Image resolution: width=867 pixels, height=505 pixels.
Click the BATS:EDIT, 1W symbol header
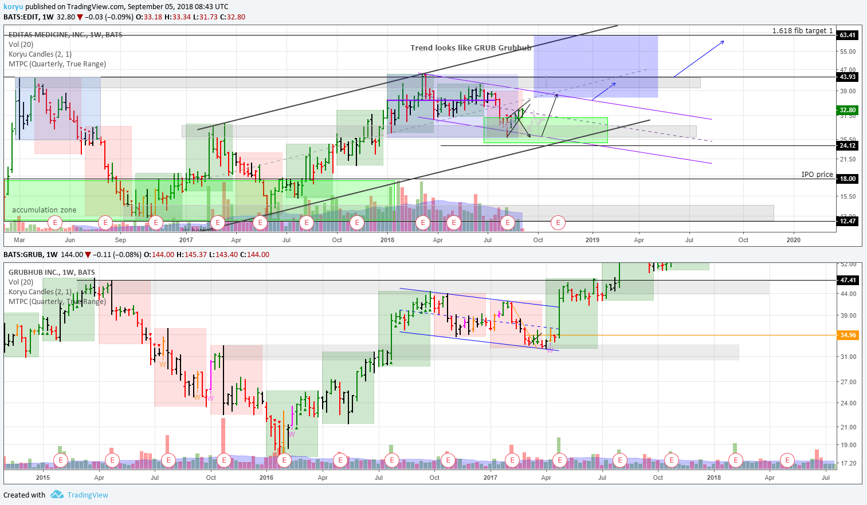(29, 17)
